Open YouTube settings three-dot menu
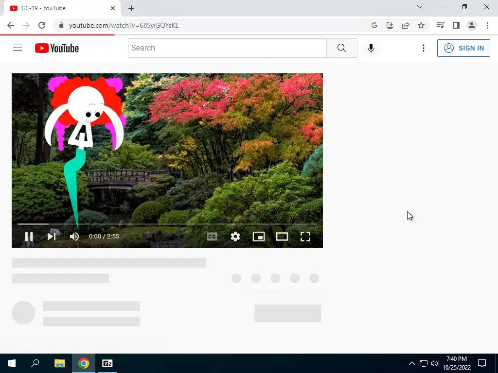 coord(424,48)
